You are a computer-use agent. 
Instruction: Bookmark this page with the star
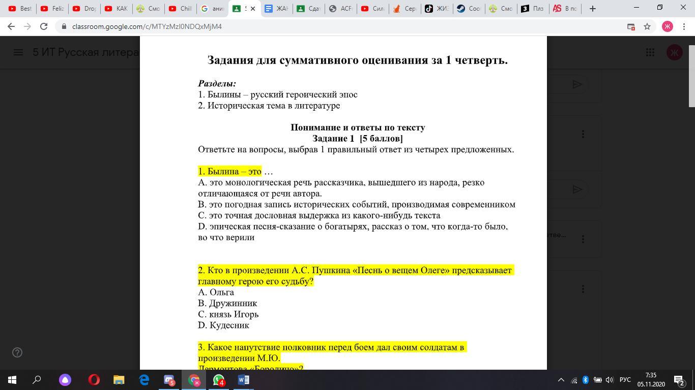point(647,26)
